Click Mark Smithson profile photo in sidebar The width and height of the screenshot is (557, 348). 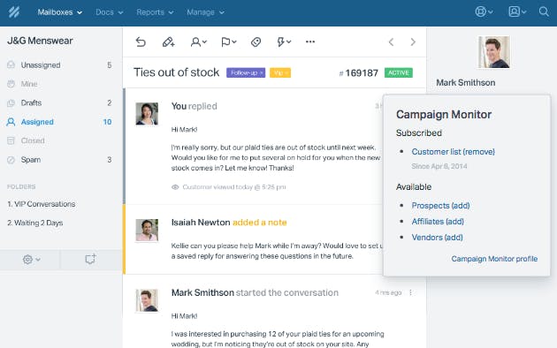click(493, 52)
